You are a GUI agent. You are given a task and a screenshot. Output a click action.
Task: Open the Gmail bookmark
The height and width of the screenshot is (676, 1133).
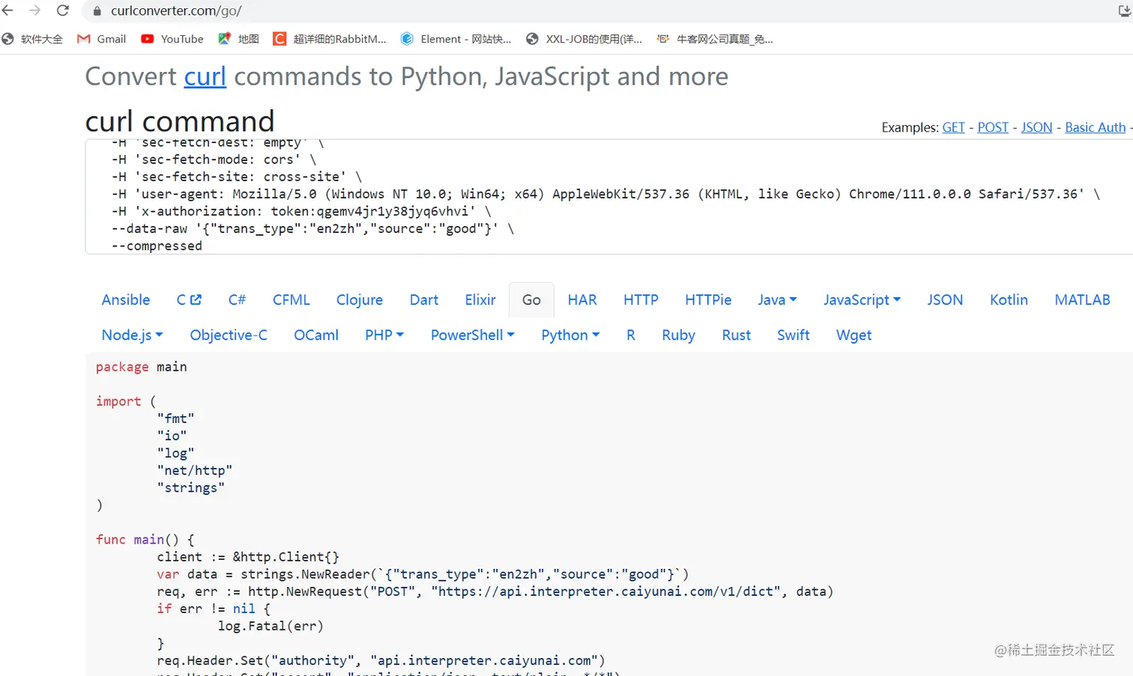[101, 39]
